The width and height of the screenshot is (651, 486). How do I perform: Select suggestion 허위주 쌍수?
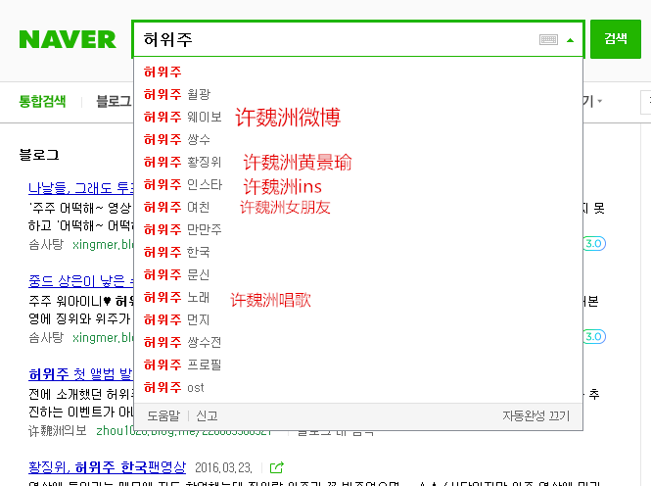click(358, 139)
